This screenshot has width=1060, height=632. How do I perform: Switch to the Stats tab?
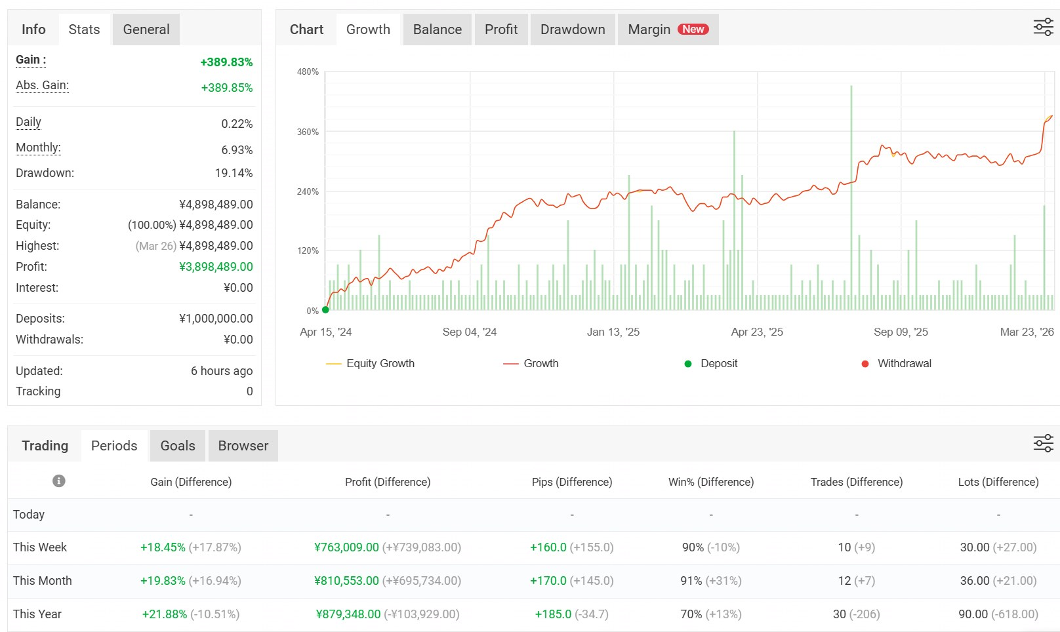[x=84, y=30]
